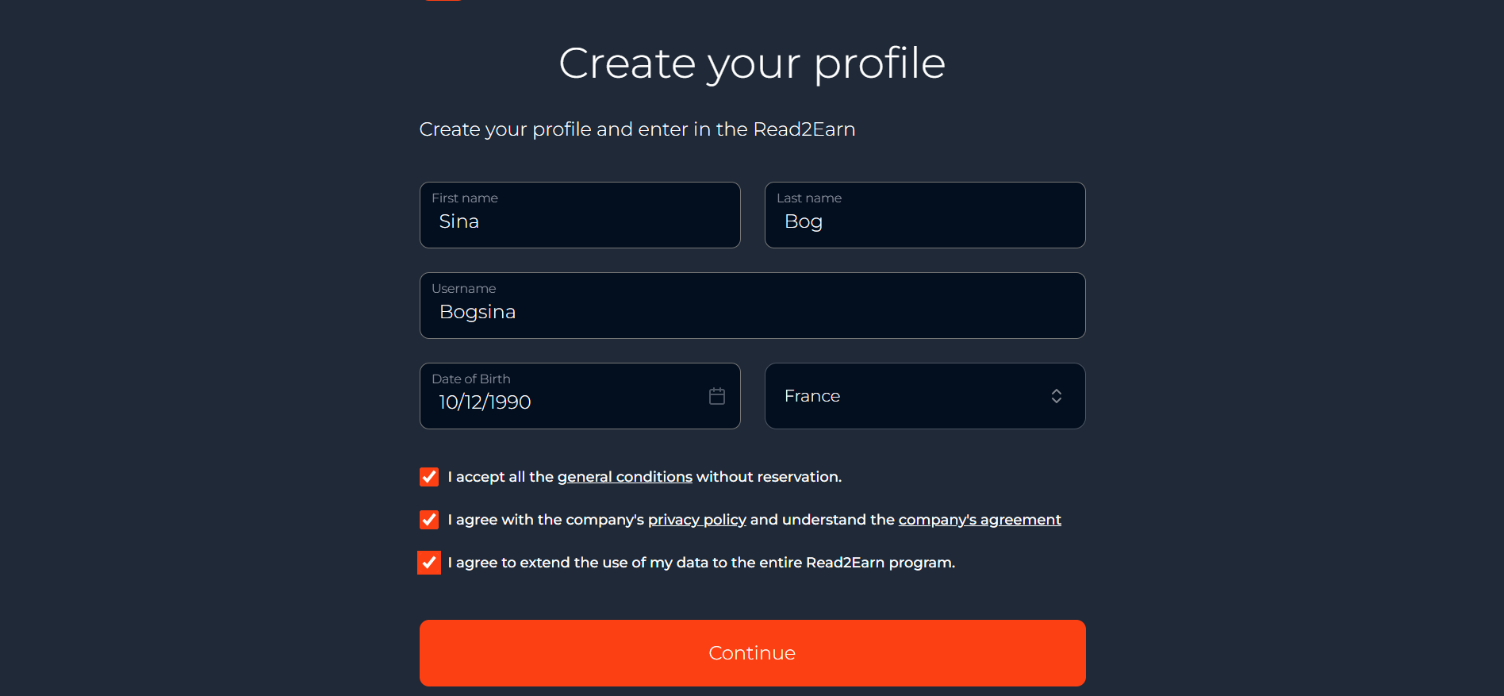1504x696 pixels.
Task: Open the date picker from the birth date field
Action: [716, 395]
